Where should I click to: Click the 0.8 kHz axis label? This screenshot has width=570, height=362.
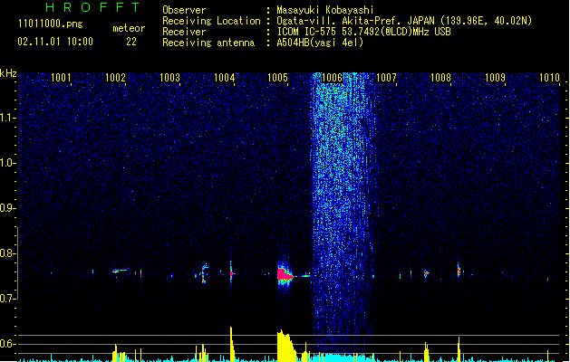[x=8, y=253]
